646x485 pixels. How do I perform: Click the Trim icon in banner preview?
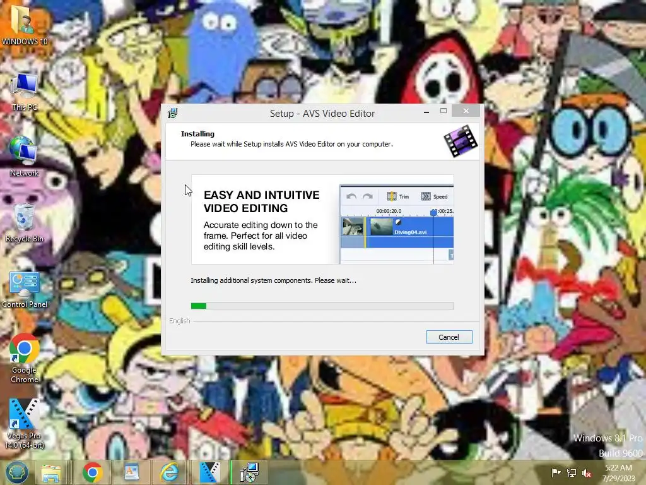(x=392, y=196)
